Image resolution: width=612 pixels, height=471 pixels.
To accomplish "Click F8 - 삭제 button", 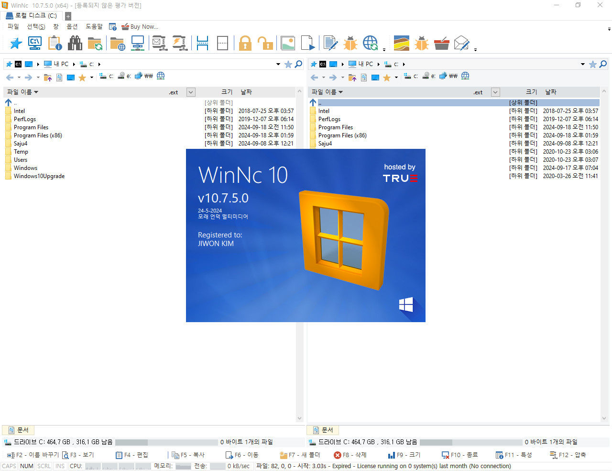I will (350, 455).
